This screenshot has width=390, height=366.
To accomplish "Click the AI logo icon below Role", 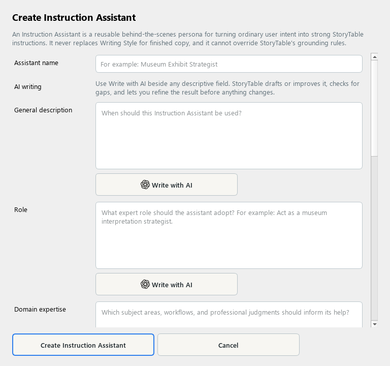I will [x=145, y=284].
